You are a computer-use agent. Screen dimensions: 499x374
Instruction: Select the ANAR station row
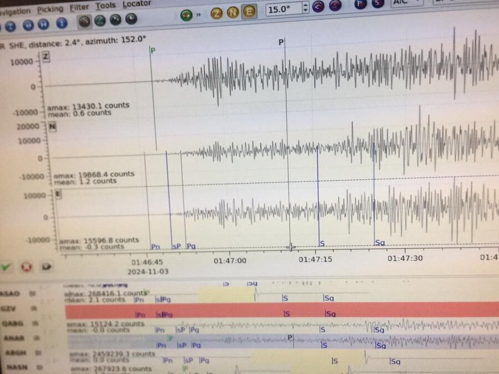point(14,337)
